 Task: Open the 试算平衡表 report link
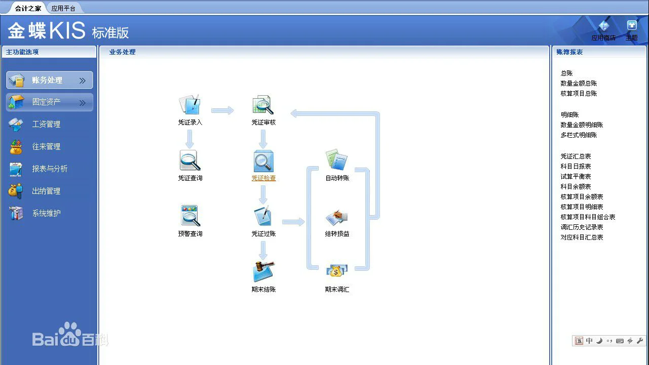576,177
